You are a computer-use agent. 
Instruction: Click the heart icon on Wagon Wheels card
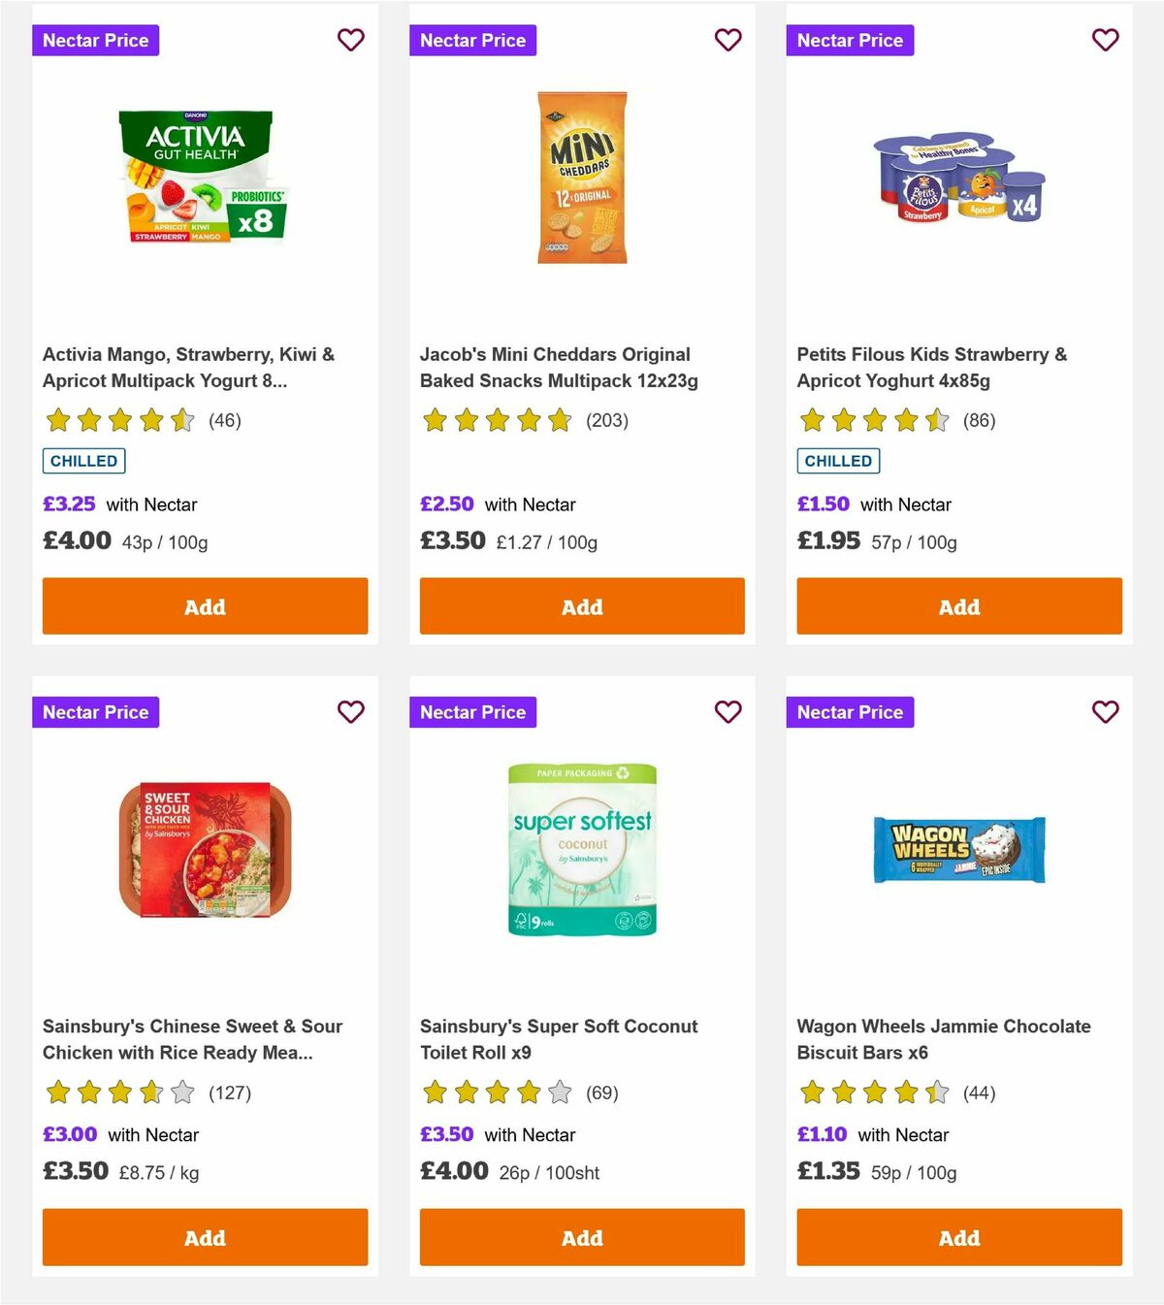[x=1105, y=711]
